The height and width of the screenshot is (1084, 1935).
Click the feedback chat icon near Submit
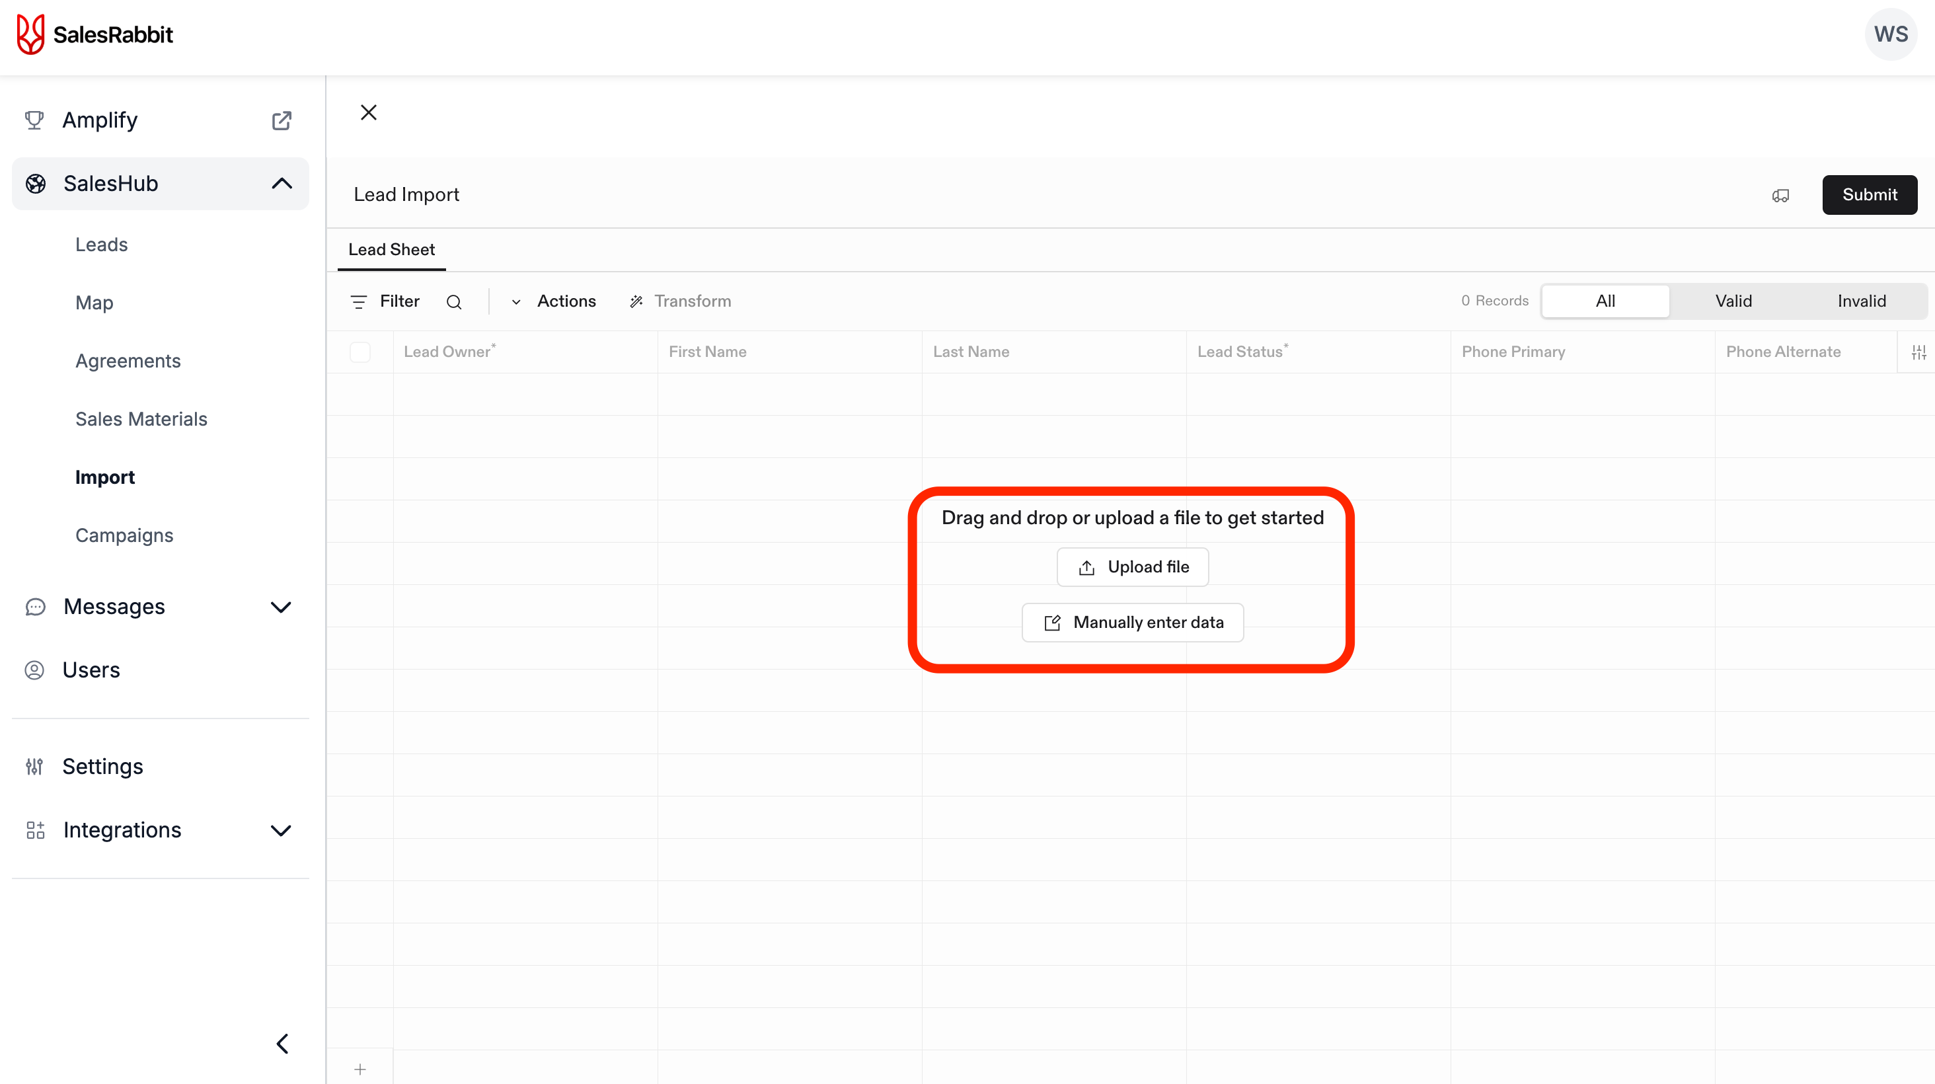(1780, 195)
